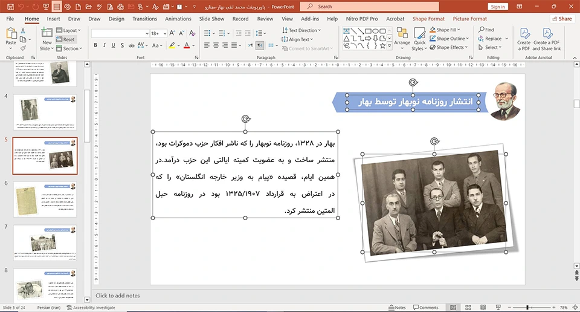This screenshot has width=580, height=312.
Task: Open the Find tool
Action: [x=486, y=30]
